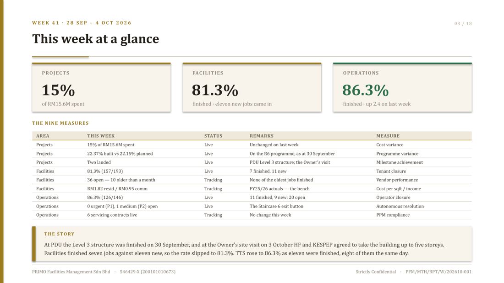Click the document reference PFM/MTH/RPT/W/202610-001

click(438, 272)
